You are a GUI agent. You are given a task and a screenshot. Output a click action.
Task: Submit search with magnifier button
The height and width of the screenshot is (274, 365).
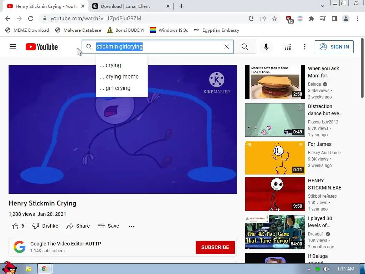click(x=245, y=47)
